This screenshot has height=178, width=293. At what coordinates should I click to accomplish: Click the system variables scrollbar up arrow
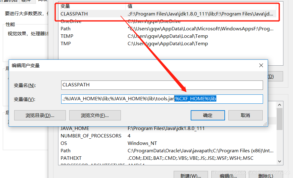click(279, 105)
